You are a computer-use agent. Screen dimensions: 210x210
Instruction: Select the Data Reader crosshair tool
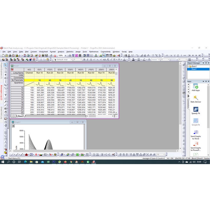coord(5,78)
